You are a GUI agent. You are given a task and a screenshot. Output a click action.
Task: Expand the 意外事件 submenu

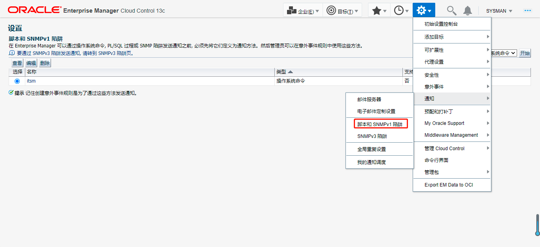point(452,87)
